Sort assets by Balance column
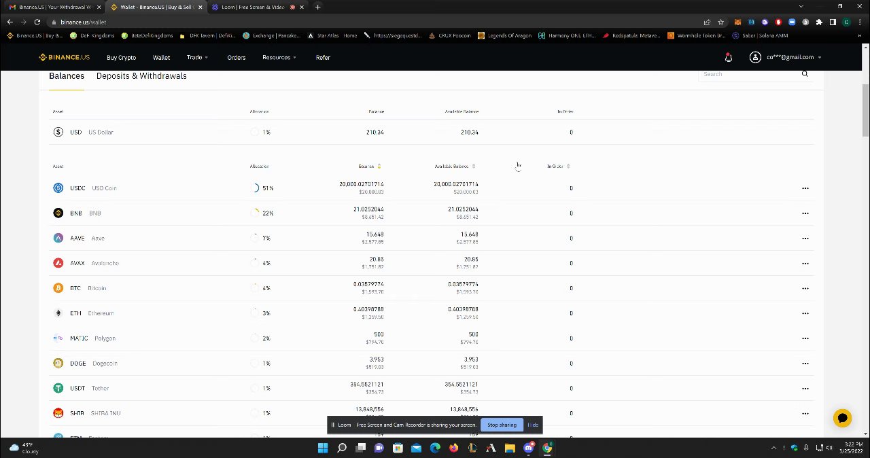The width and height of the screenshot is (870, 458). 370,166
